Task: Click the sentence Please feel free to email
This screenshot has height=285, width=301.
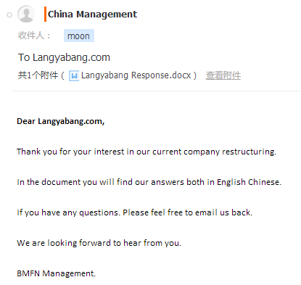Action: (187, 212)
